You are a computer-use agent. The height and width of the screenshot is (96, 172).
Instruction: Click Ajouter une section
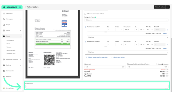(118, 57)
